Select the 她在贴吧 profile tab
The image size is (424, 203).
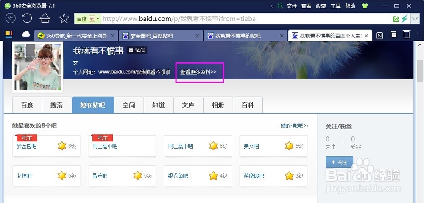[93, 105]
